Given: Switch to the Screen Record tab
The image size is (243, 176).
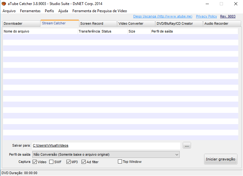Looking at the screenshot, I should tap(98, 23).
